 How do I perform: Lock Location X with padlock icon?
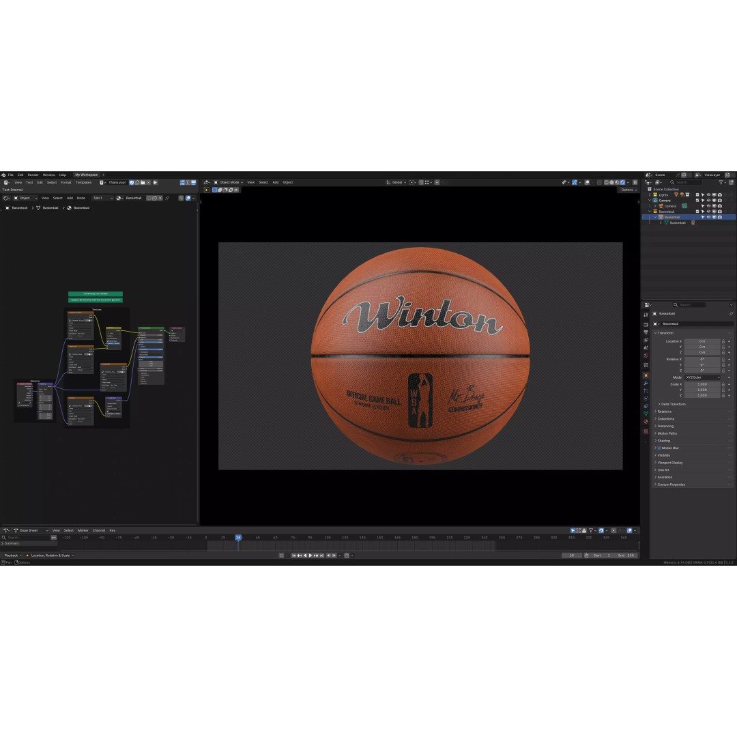click(723, 341)
